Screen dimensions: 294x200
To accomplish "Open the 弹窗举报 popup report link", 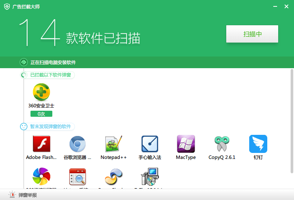I will pyautogui.click(x=27, y=195).
